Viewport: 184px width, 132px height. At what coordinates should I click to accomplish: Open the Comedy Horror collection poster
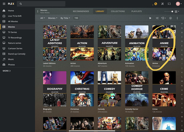137,89
